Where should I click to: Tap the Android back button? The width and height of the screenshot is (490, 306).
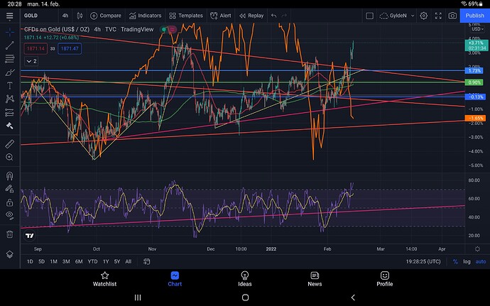tap(353, 297)
